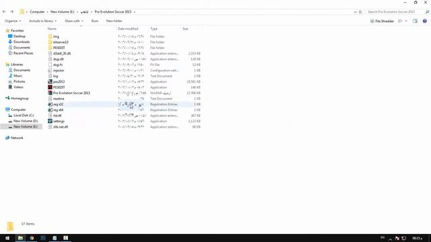Sort by the Name column header
This screenshot has height=242, width=431.
(x=52, y=29)
